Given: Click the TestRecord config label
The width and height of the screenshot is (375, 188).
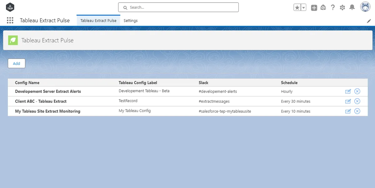Looking at the screenshot, I should pyautogui.click(x=128, y=101).
